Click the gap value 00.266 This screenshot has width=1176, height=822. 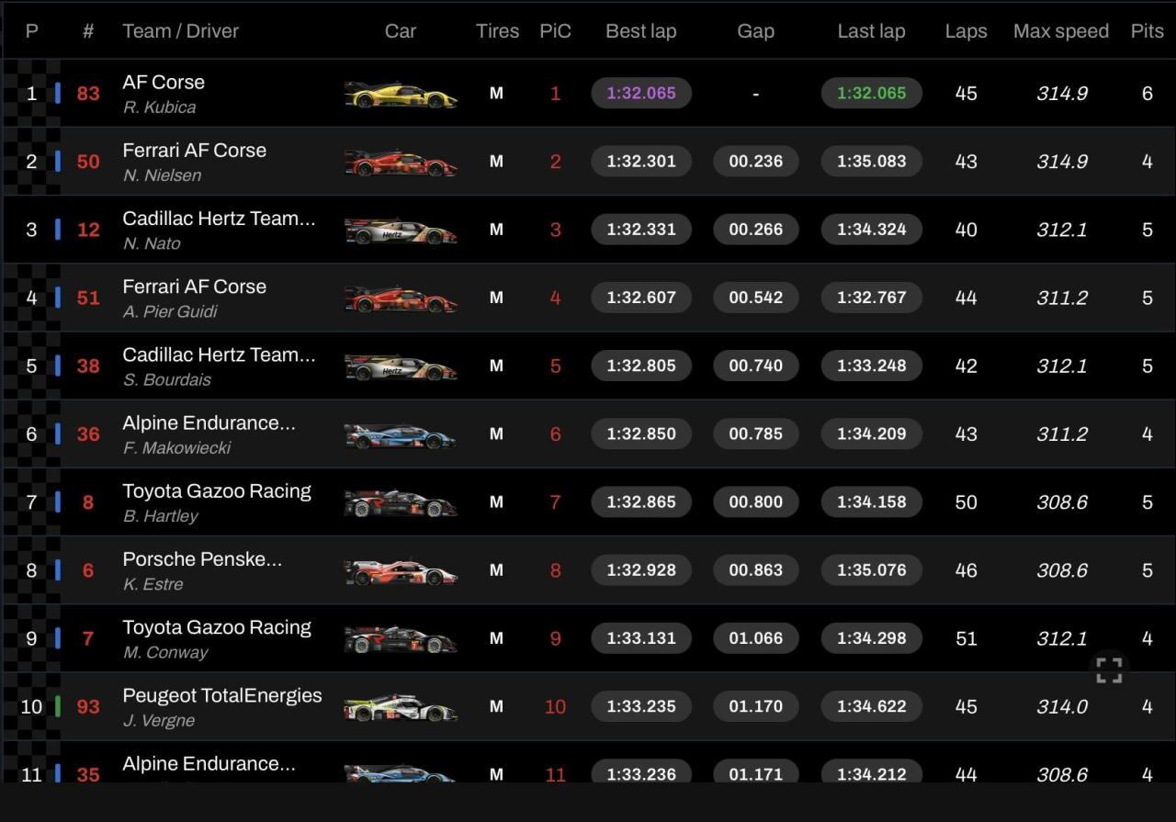756,230
